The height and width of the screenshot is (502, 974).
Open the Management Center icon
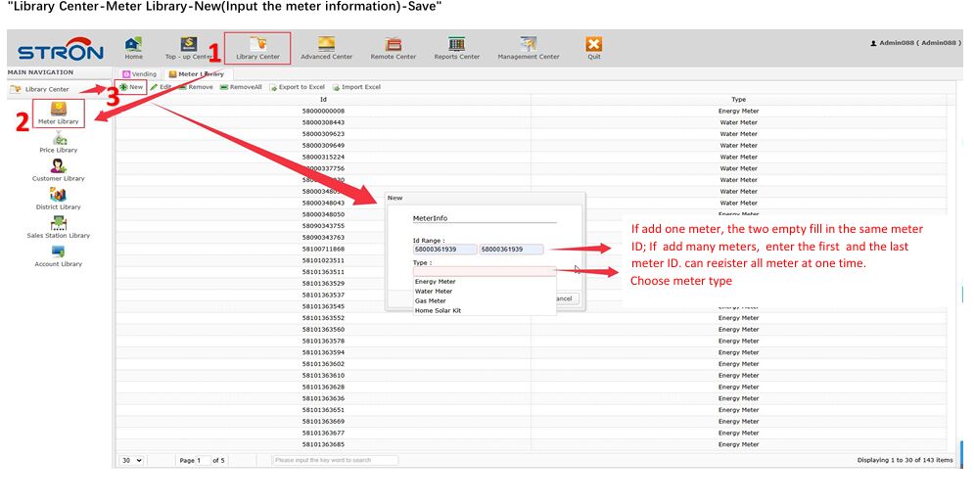coord(529,47)
